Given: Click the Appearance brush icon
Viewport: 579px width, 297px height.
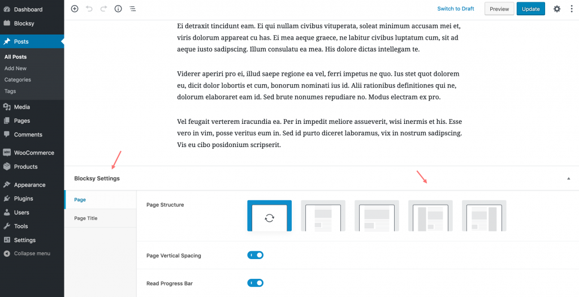Looking at the screenshot, I should (7, 184).
